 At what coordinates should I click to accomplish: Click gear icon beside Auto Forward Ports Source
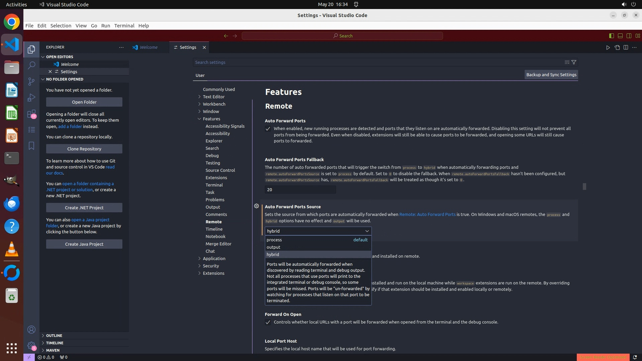256,206
